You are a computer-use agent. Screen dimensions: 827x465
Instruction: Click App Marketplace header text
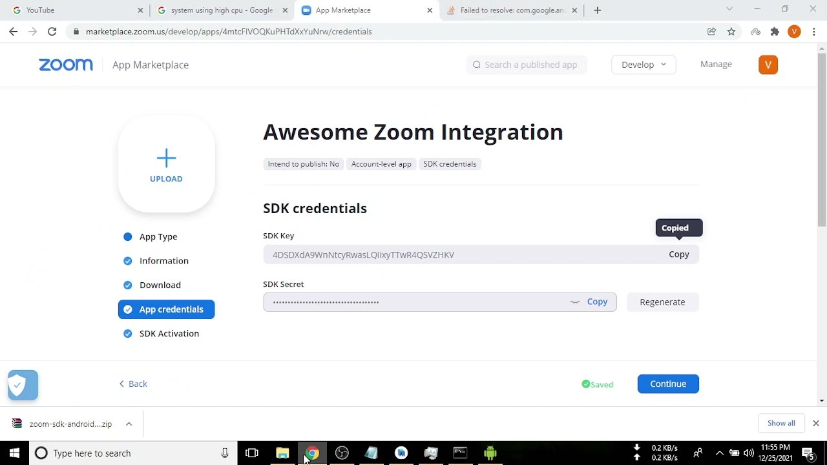click(x=151, y=65)
